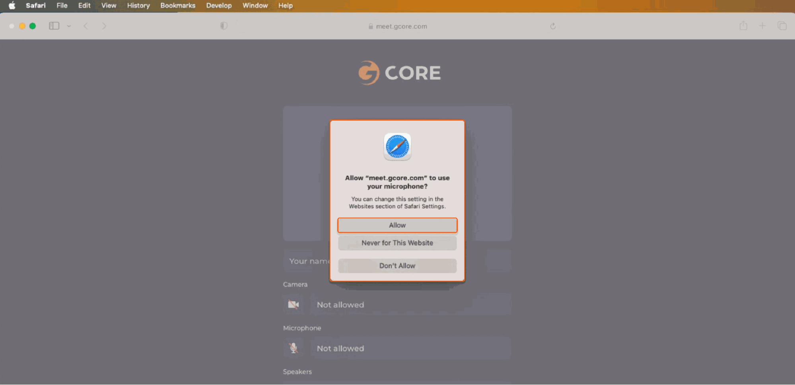Toggle the Safari sidebar

tap(54, 26)
